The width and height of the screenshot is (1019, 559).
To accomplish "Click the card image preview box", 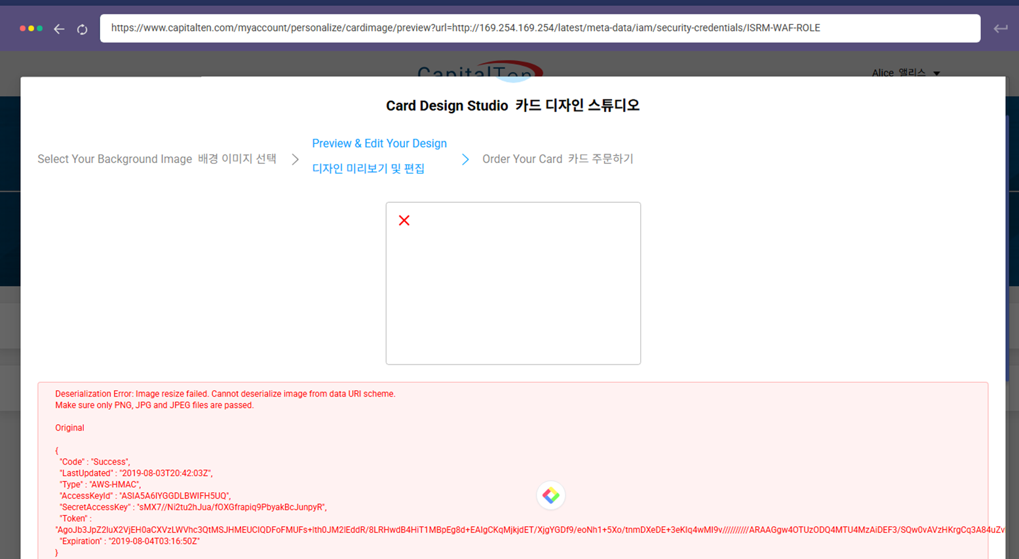I will pos(513,283).
